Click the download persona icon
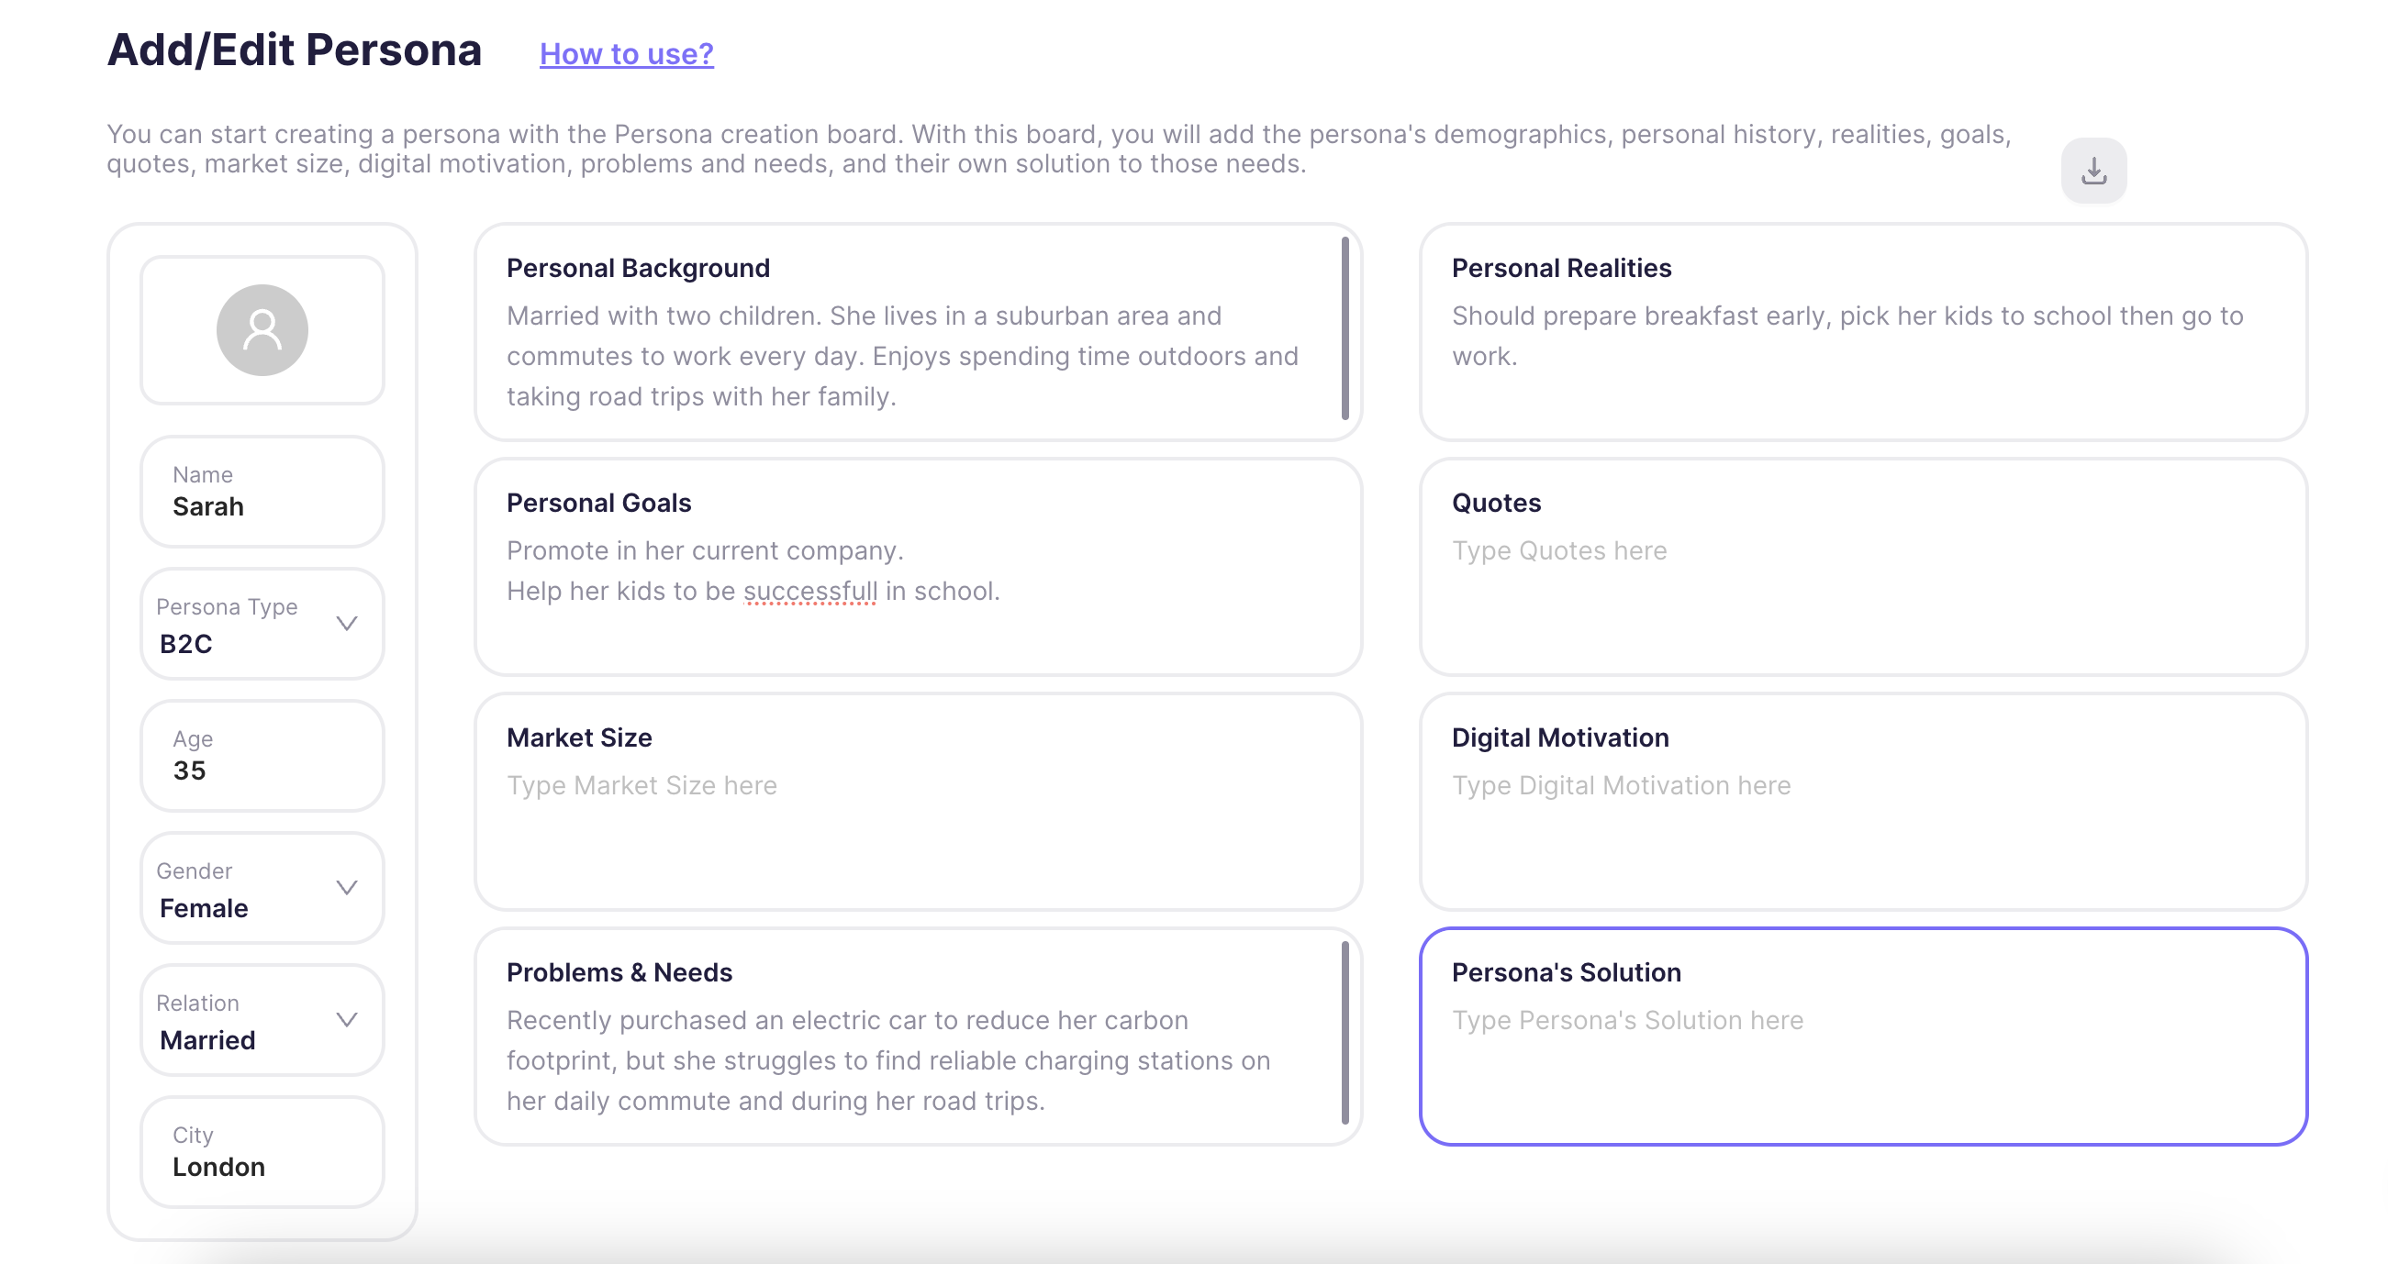The height and width of the screenshot is (1264, 2388). tap(2093, 171)
